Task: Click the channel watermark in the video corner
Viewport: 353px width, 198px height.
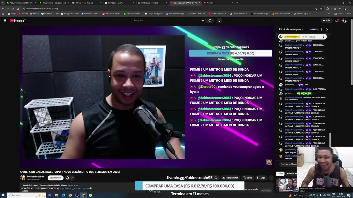Action: 269,162
